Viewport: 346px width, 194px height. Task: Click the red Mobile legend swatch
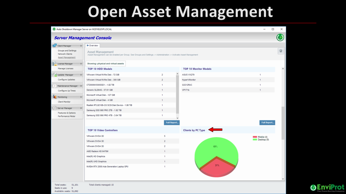click(255, 137)
